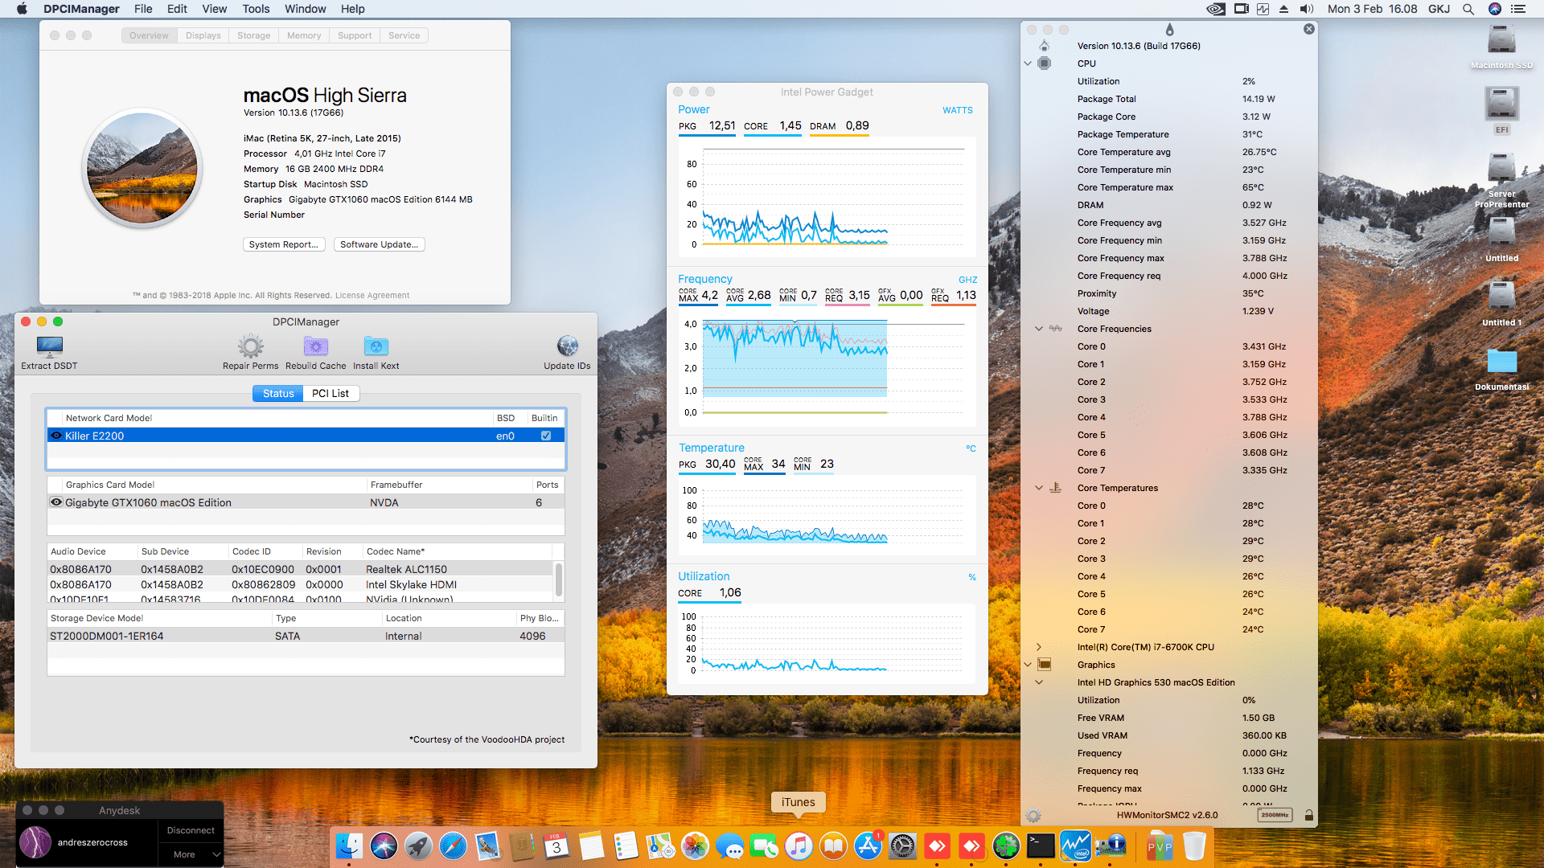Open Intel Power Gadget in the Dock
Screen dimensions: 1544x868
coord(1075,845)
